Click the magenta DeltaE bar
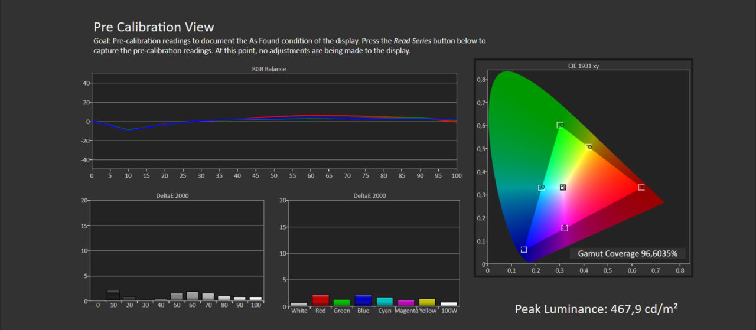The image size is (756, 330). click(406, 303)
